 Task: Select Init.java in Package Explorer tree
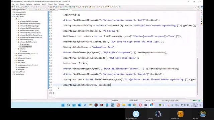24,51
